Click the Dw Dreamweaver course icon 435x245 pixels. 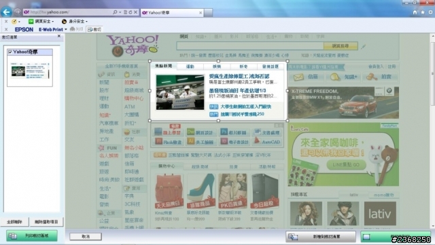[x=190, y=132]
